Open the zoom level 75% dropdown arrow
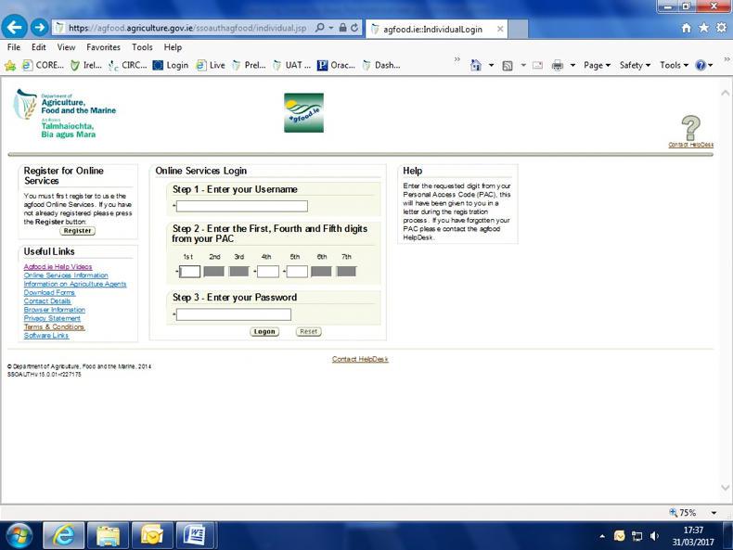 pyautogui.click(x=714, y=513)
